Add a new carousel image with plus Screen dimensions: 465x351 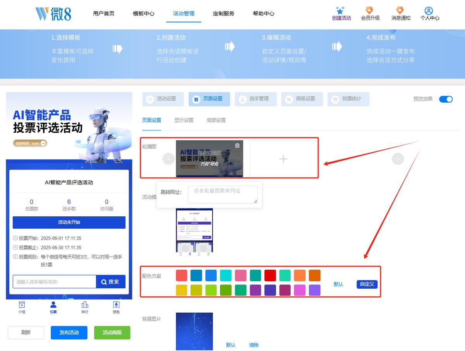coord(283,159)
